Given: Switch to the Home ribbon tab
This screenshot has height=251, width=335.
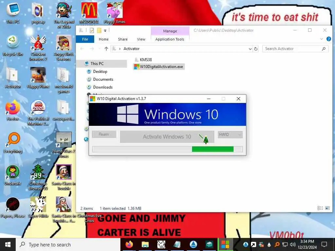Looking at the screenshot, I should point(104,39).
